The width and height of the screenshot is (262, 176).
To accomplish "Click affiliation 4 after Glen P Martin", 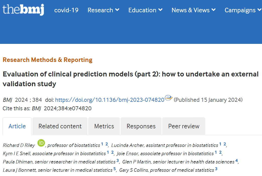I will click(236, 160).
